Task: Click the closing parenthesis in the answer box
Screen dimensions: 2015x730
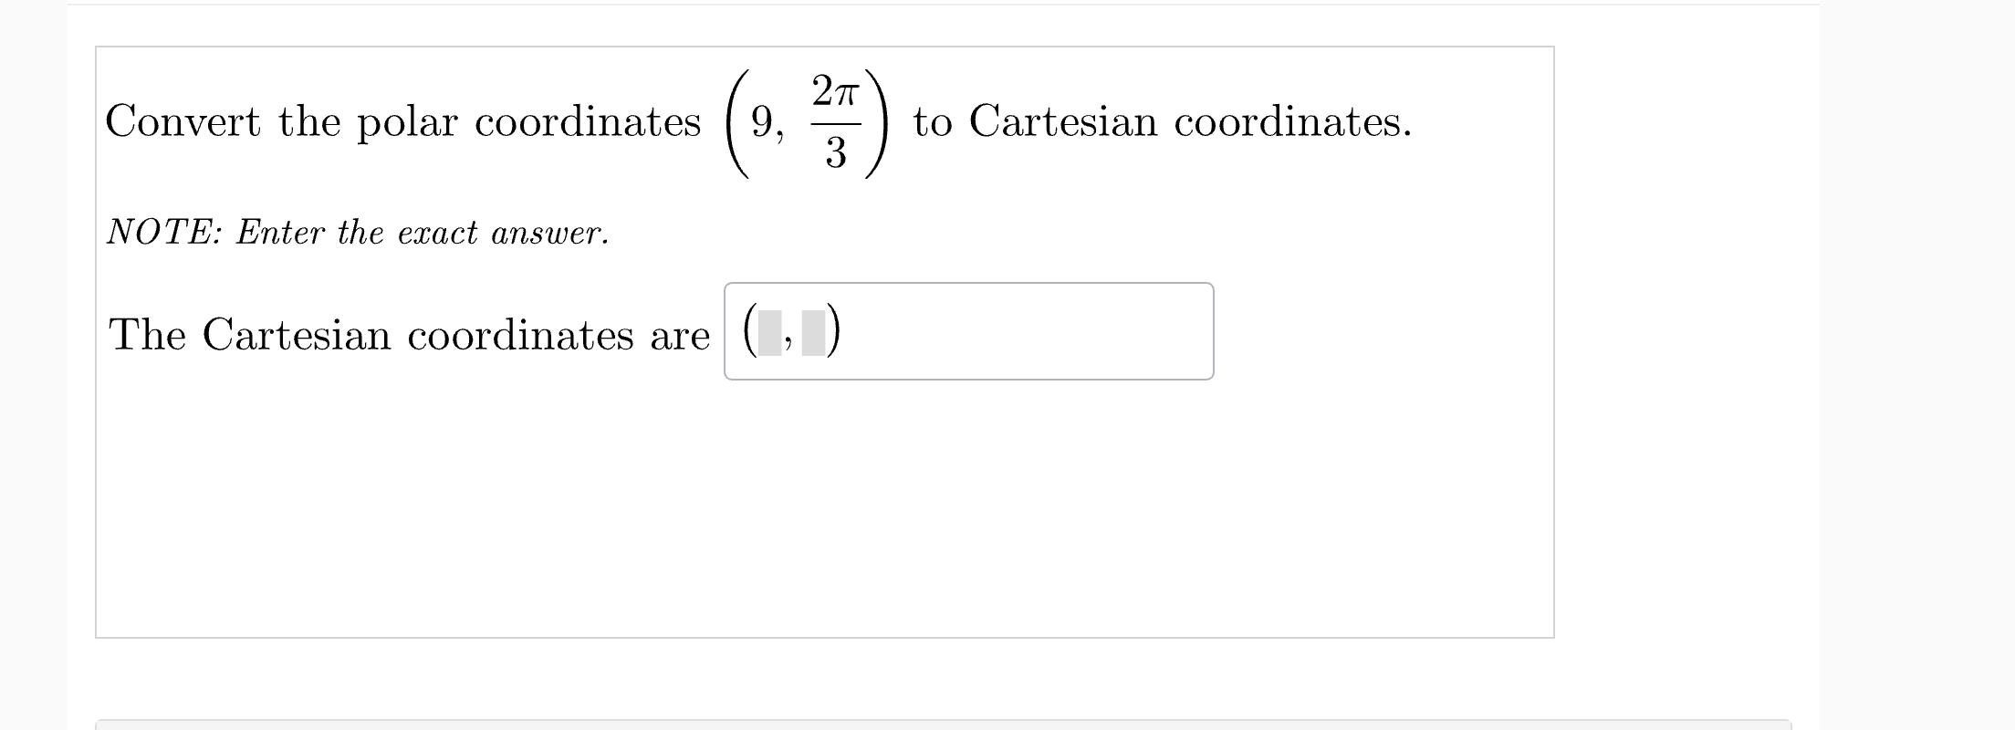Action: 832,331
